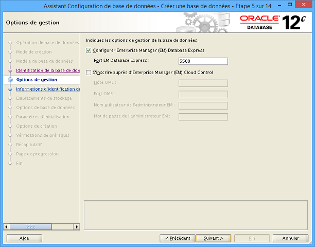
Task: Click the Fin step in sidebar
Action: pyautogui.click(x=19, y=163)
